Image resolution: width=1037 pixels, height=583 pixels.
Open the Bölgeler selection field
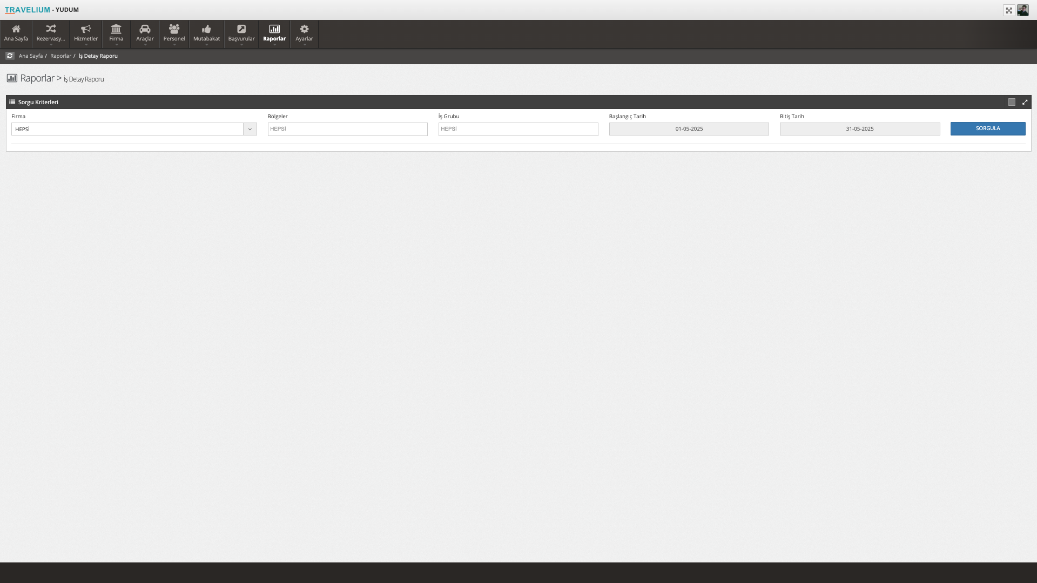[x=347, y=129]
